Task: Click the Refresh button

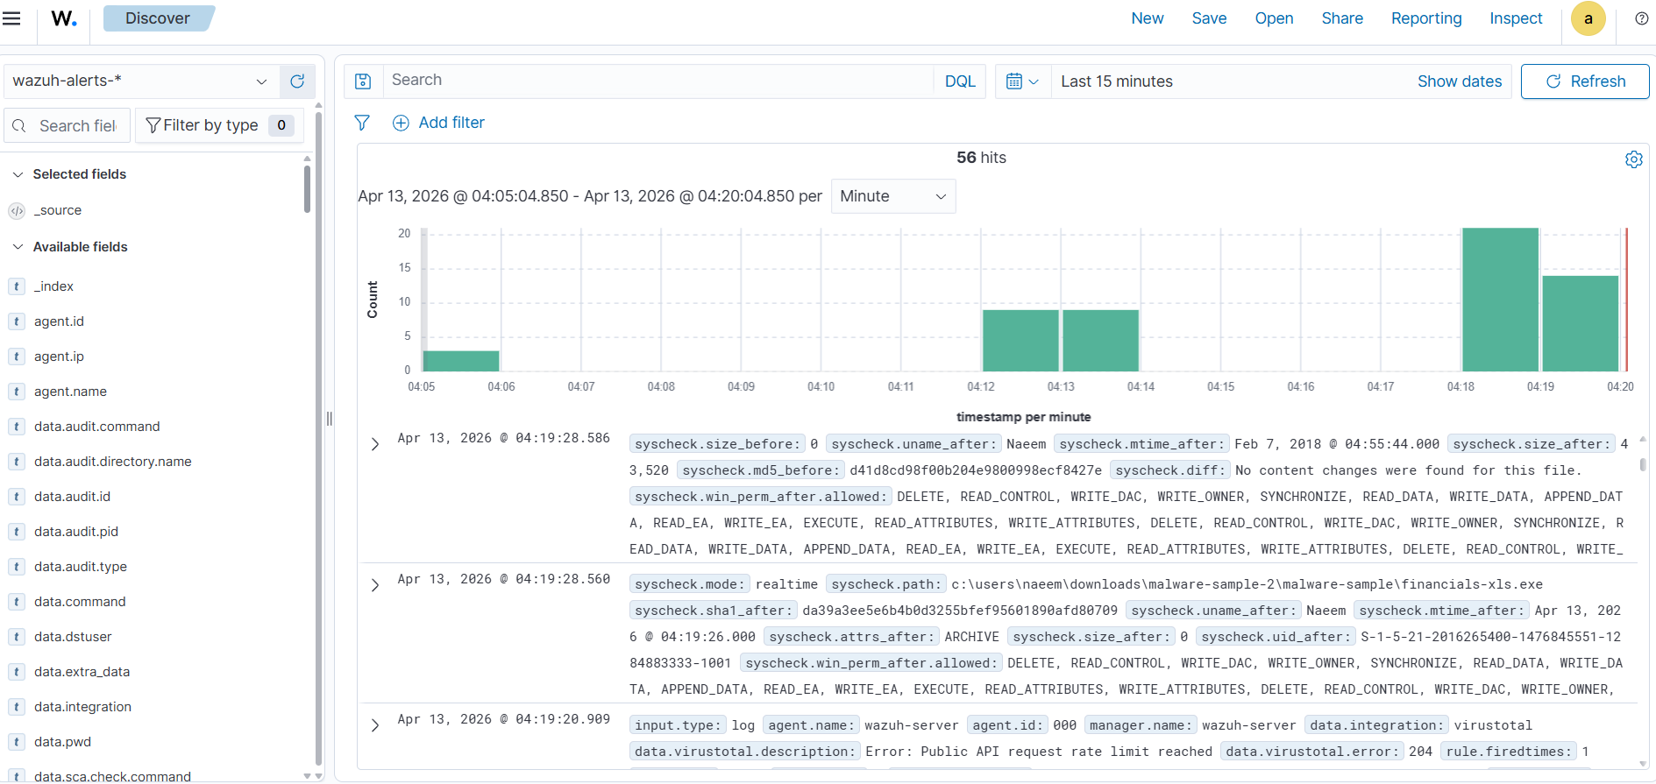Action: [1585, 81]
